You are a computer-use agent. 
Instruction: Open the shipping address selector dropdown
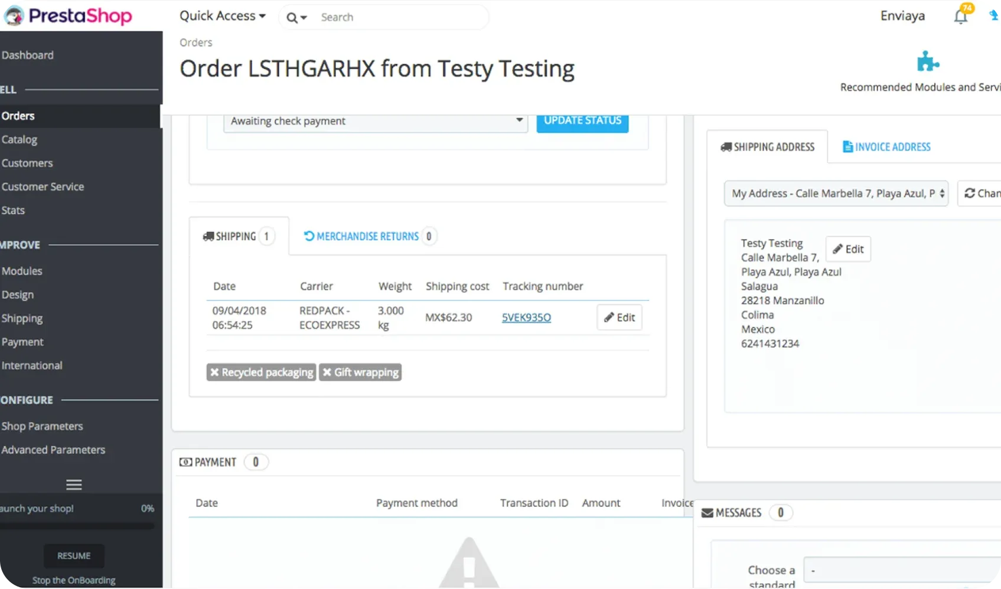tap(836, 194)
